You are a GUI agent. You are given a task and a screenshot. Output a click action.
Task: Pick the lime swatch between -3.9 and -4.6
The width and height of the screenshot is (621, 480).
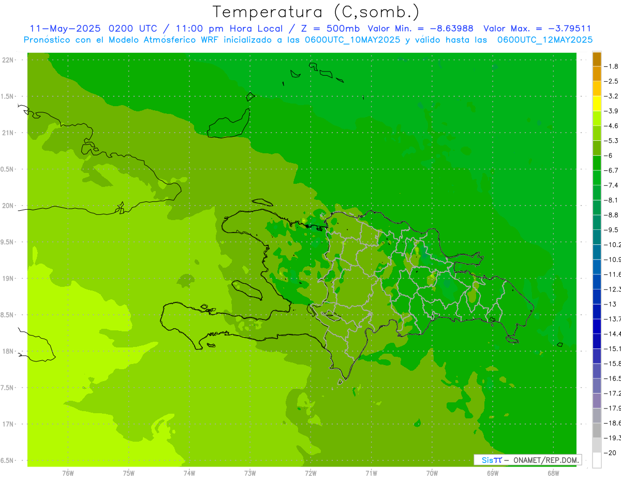[597, 119]
